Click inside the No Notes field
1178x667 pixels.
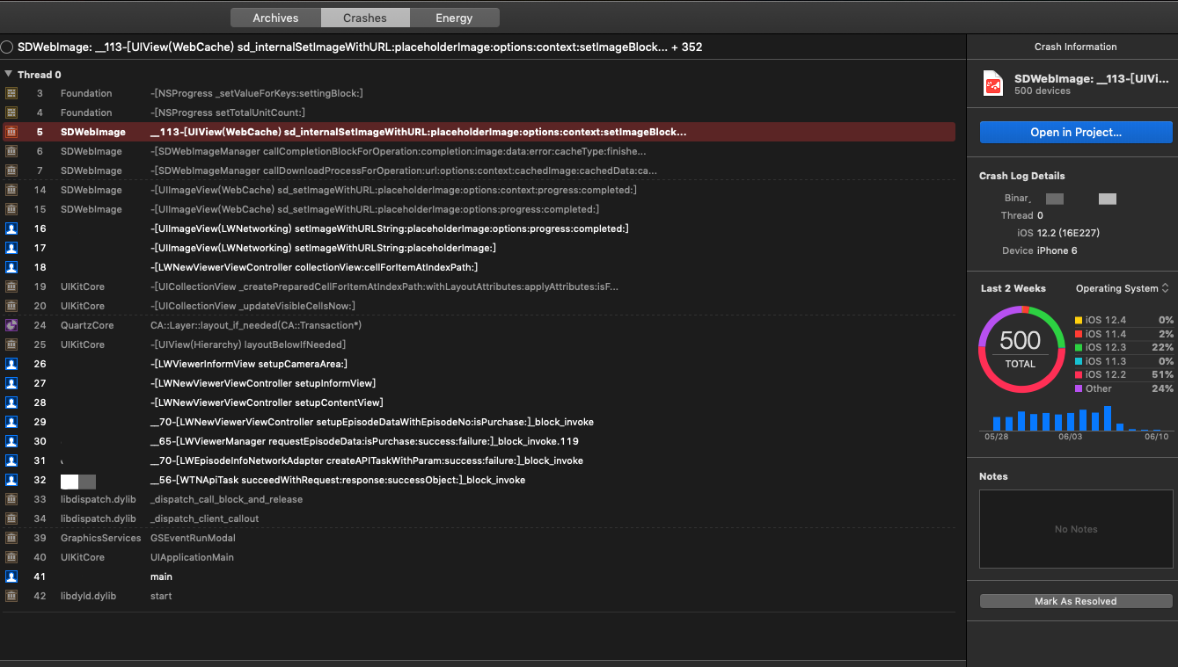click(1075, 528)
